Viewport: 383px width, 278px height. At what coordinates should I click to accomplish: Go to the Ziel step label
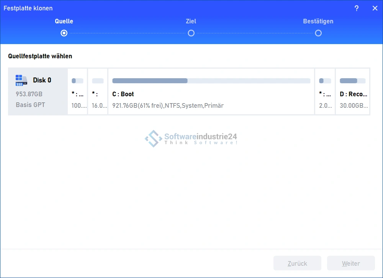click(x=191, y=21)
